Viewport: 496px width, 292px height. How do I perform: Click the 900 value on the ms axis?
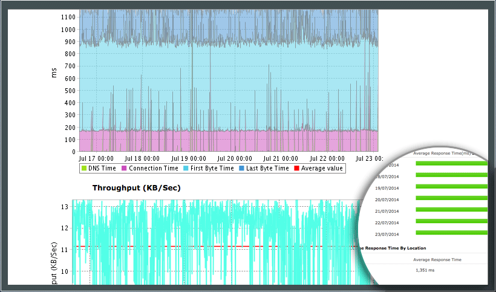pos(70,42)
